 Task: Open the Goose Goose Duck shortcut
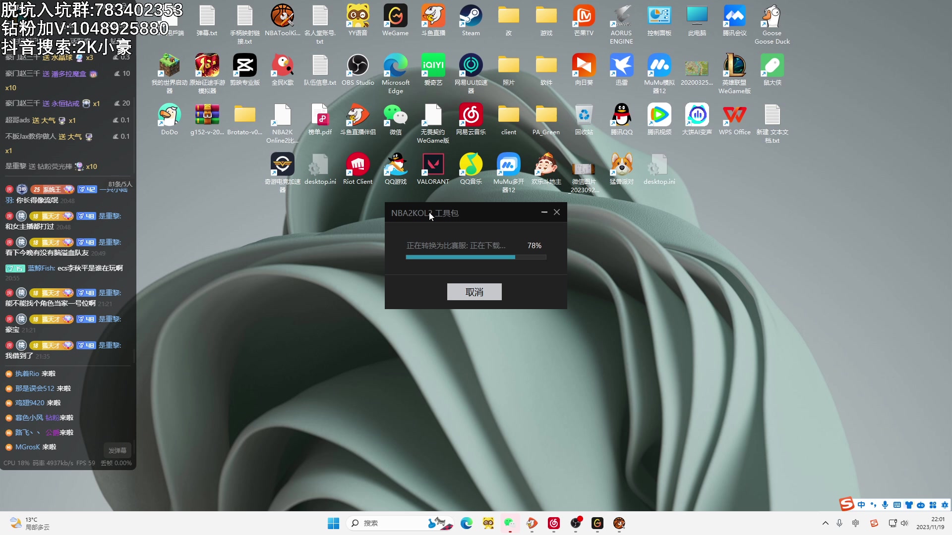tap(772, 25)
